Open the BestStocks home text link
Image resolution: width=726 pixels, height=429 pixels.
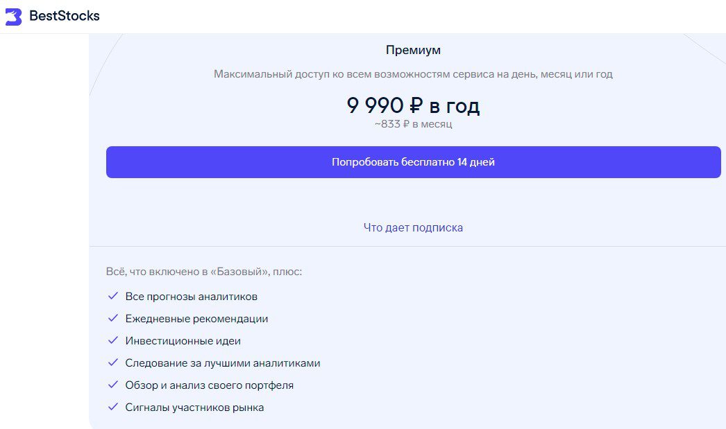point(65,16)
